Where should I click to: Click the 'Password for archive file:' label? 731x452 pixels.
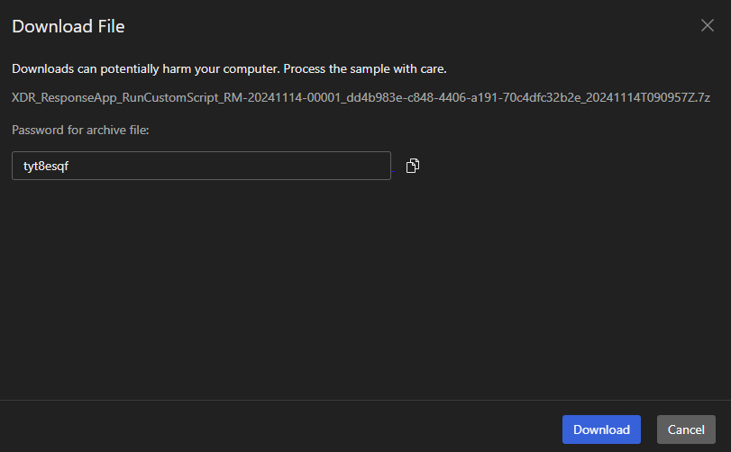(x=80, y=131)
